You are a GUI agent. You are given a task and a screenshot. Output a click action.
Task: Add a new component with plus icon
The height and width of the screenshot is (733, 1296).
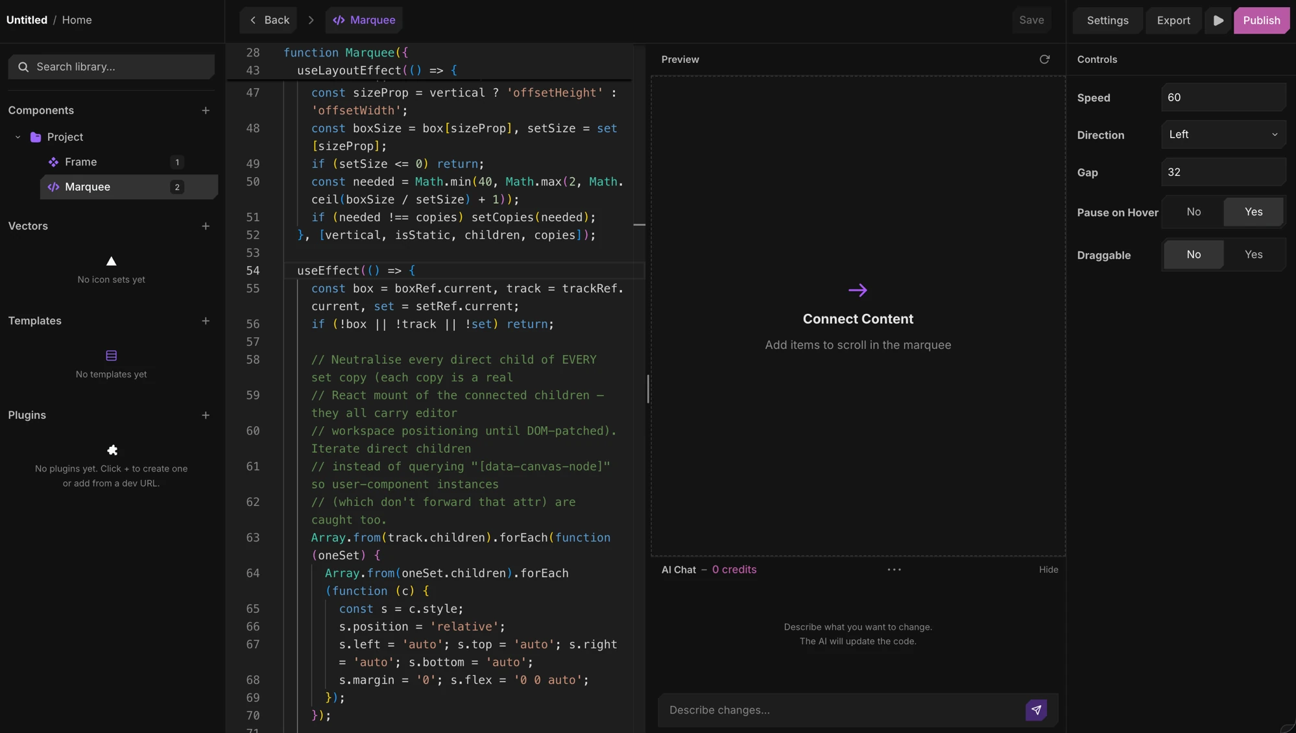point(206,110)
